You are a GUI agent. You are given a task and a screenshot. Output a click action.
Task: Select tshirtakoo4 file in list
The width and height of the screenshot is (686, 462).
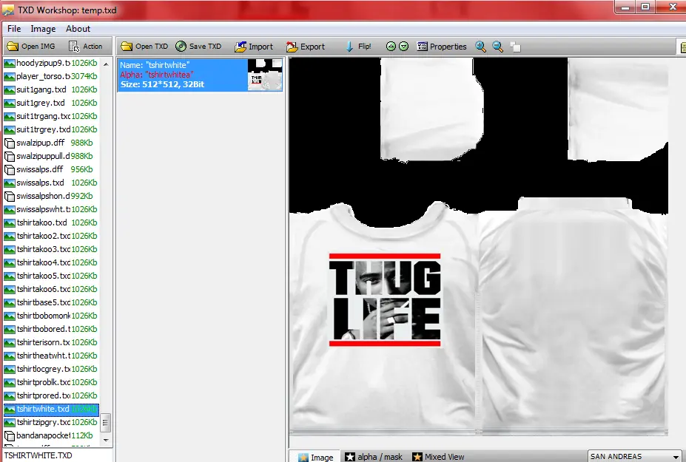tap(51, 262)
